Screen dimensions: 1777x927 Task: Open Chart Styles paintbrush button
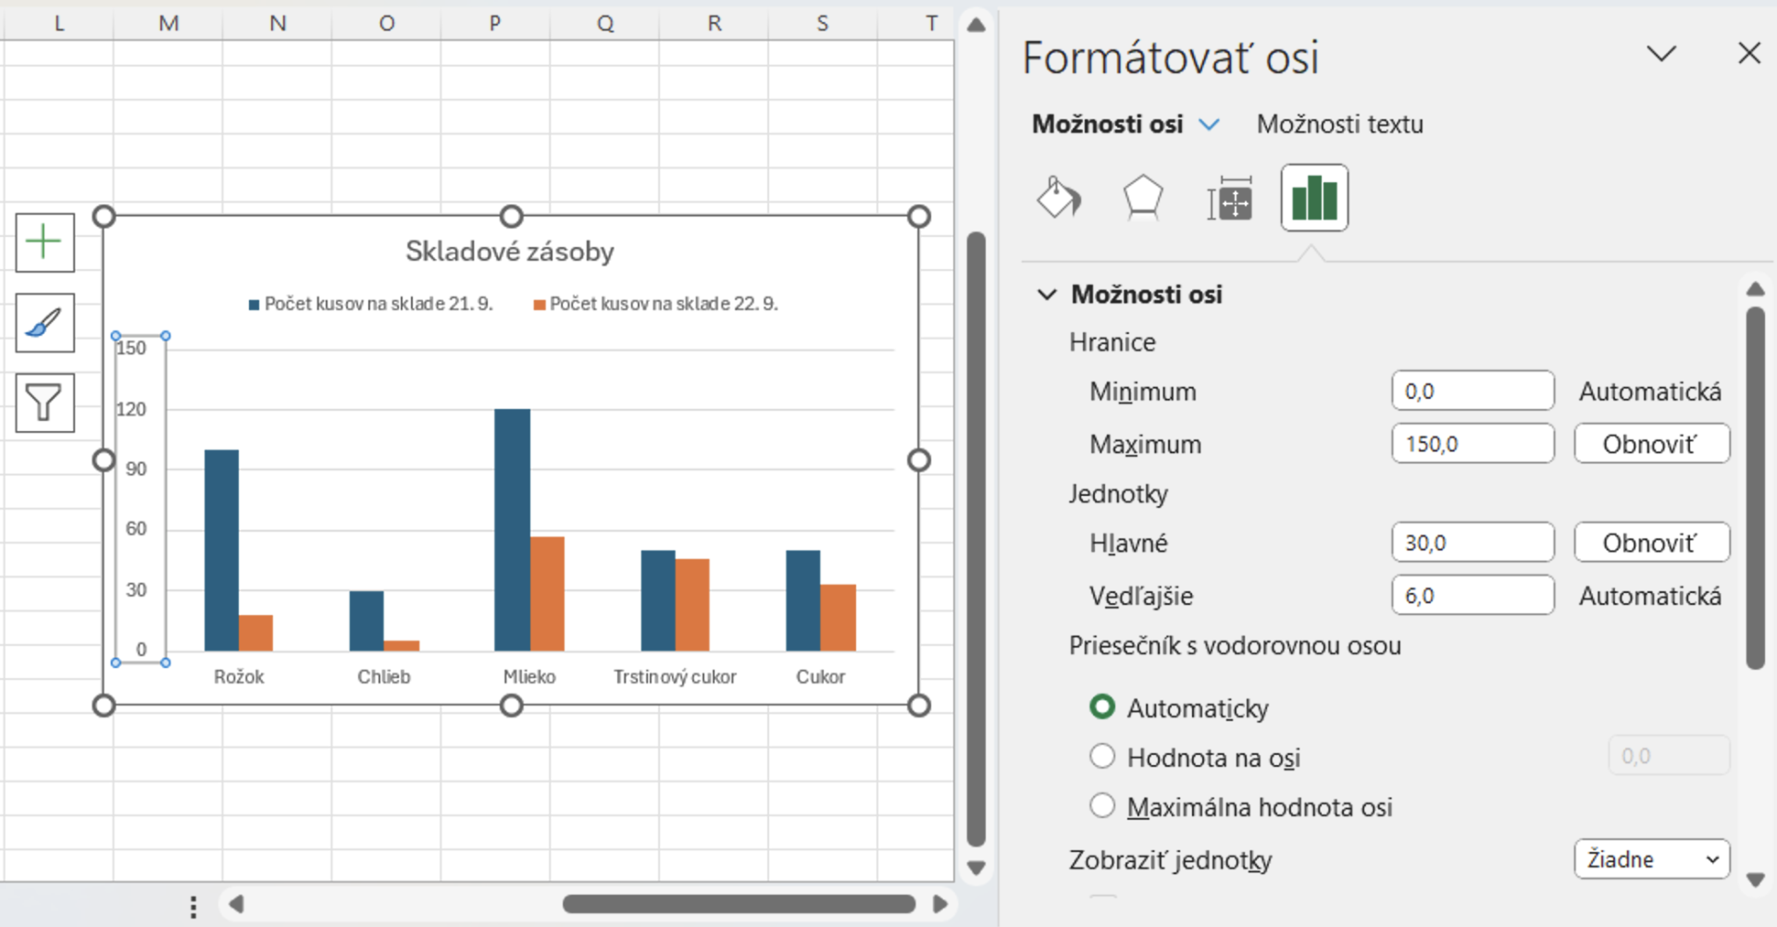(x=44, y=323)
